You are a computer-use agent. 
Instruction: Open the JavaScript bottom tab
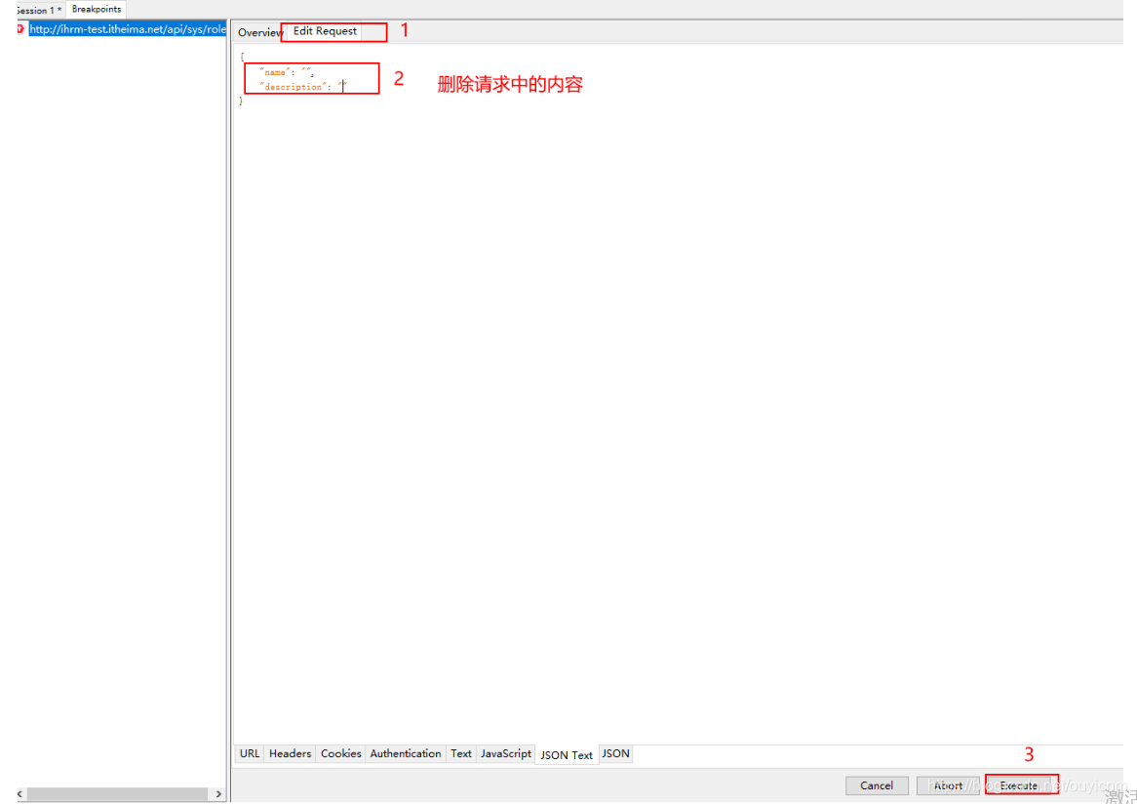click(x=506, y=753)
